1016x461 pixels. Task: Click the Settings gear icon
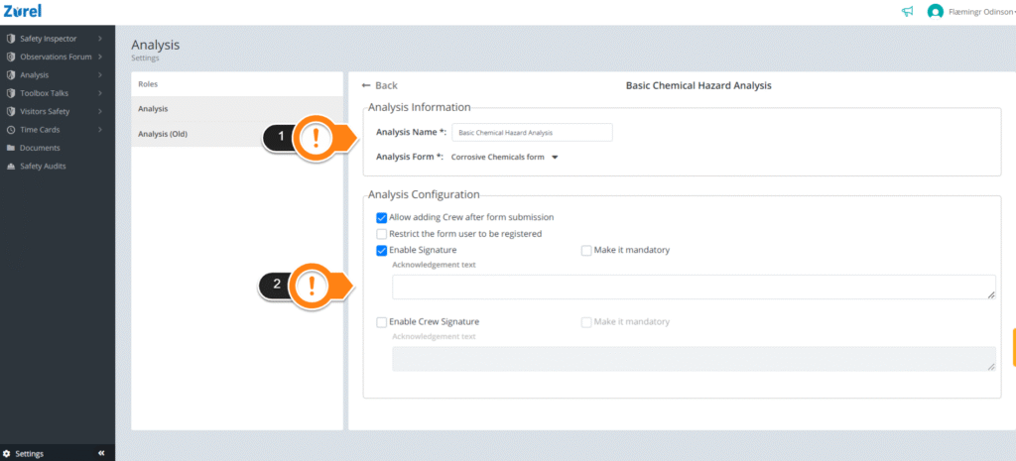pyautogui.click(x=7, y=454)
